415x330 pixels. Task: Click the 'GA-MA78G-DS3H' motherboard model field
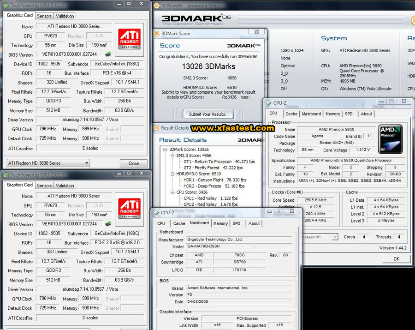coord(219,246)
